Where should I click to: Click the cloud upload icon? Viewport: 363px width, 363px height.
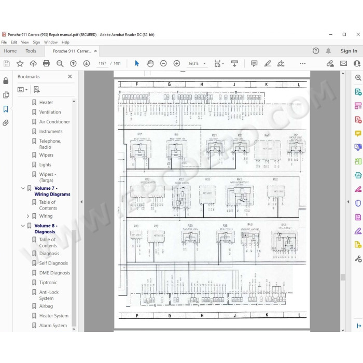[33, 63]
